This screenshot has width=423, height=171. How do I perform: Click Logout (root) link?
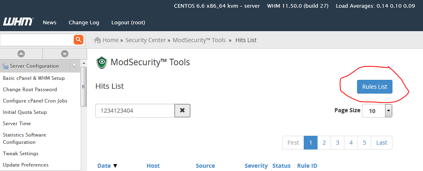(128, 23)
